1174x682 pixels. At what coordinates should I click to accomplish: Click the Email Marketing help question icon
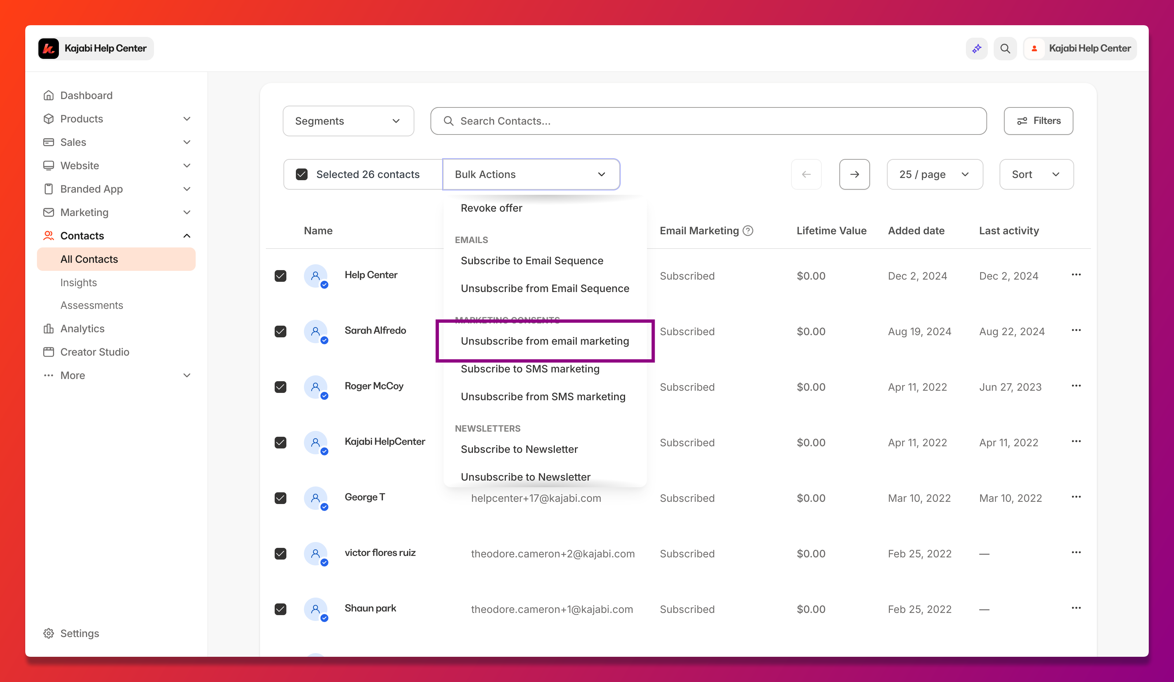coord(748,231)
